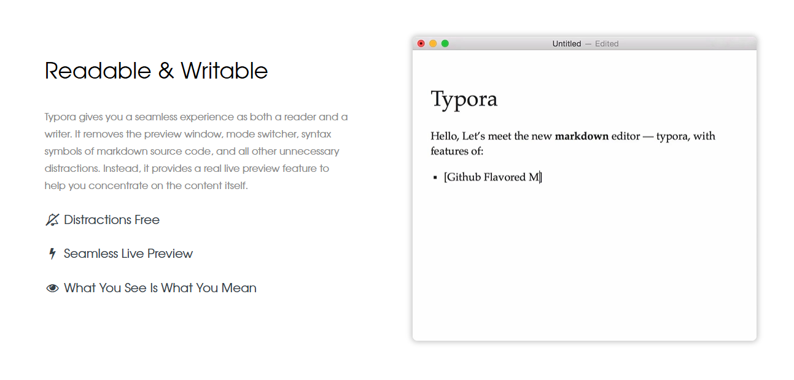Click the eye icon beside What You See

[52, 288]
